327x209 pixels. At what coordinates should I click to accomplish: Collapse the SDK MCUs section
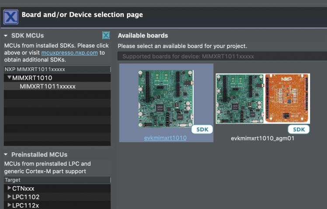click(x=6, y=36)
